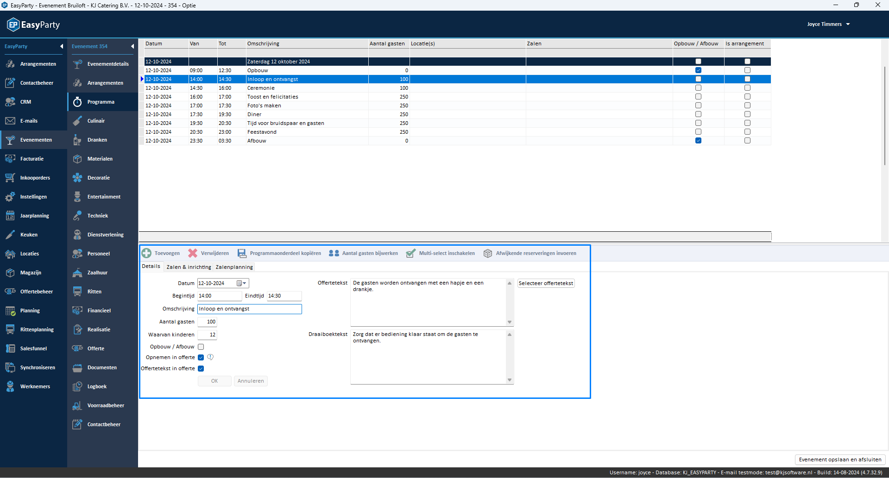
Task: Click the Waarvan kinderen input field
Action: [x=207, y=335]
